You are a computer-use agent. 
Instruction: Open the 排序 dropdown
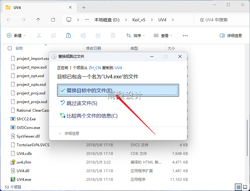coord(136,35)
